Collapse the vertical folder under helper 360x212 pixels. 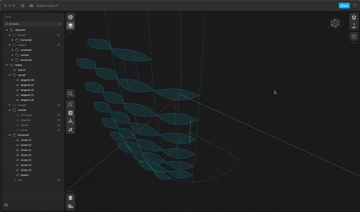coord(10,110)
